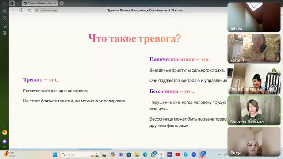The image size is (283, 159).
Task: Click the text 'Естественная реакция на стресс.'
Action: (55, 91)
